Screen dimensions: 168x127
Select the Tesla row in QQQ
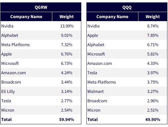coord(127,73)
